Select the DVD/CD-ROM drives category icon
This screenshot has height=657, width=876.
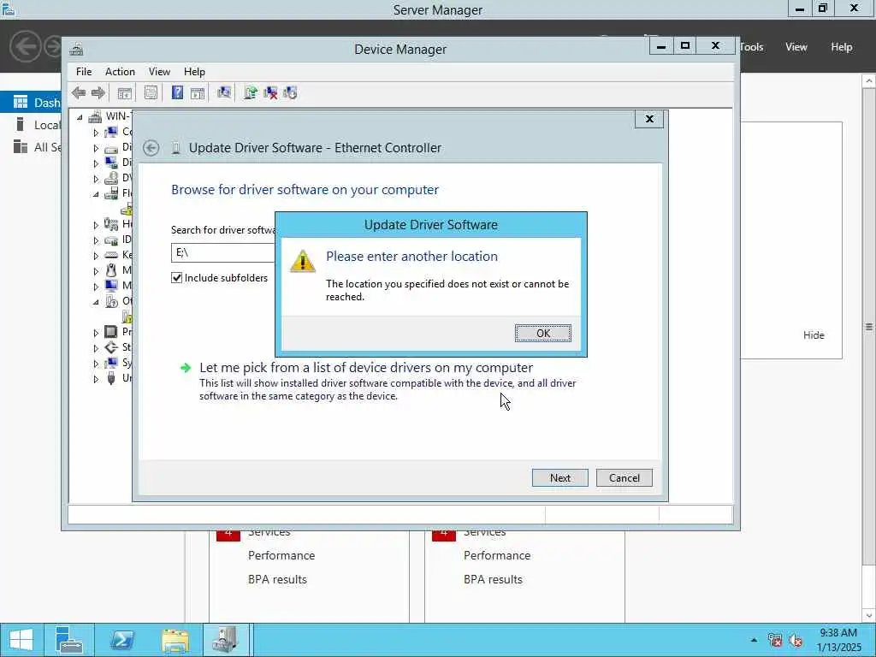pos(111,178)
